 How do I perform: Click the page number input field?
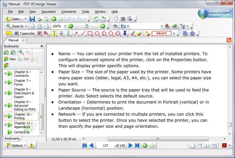(105, 145)
